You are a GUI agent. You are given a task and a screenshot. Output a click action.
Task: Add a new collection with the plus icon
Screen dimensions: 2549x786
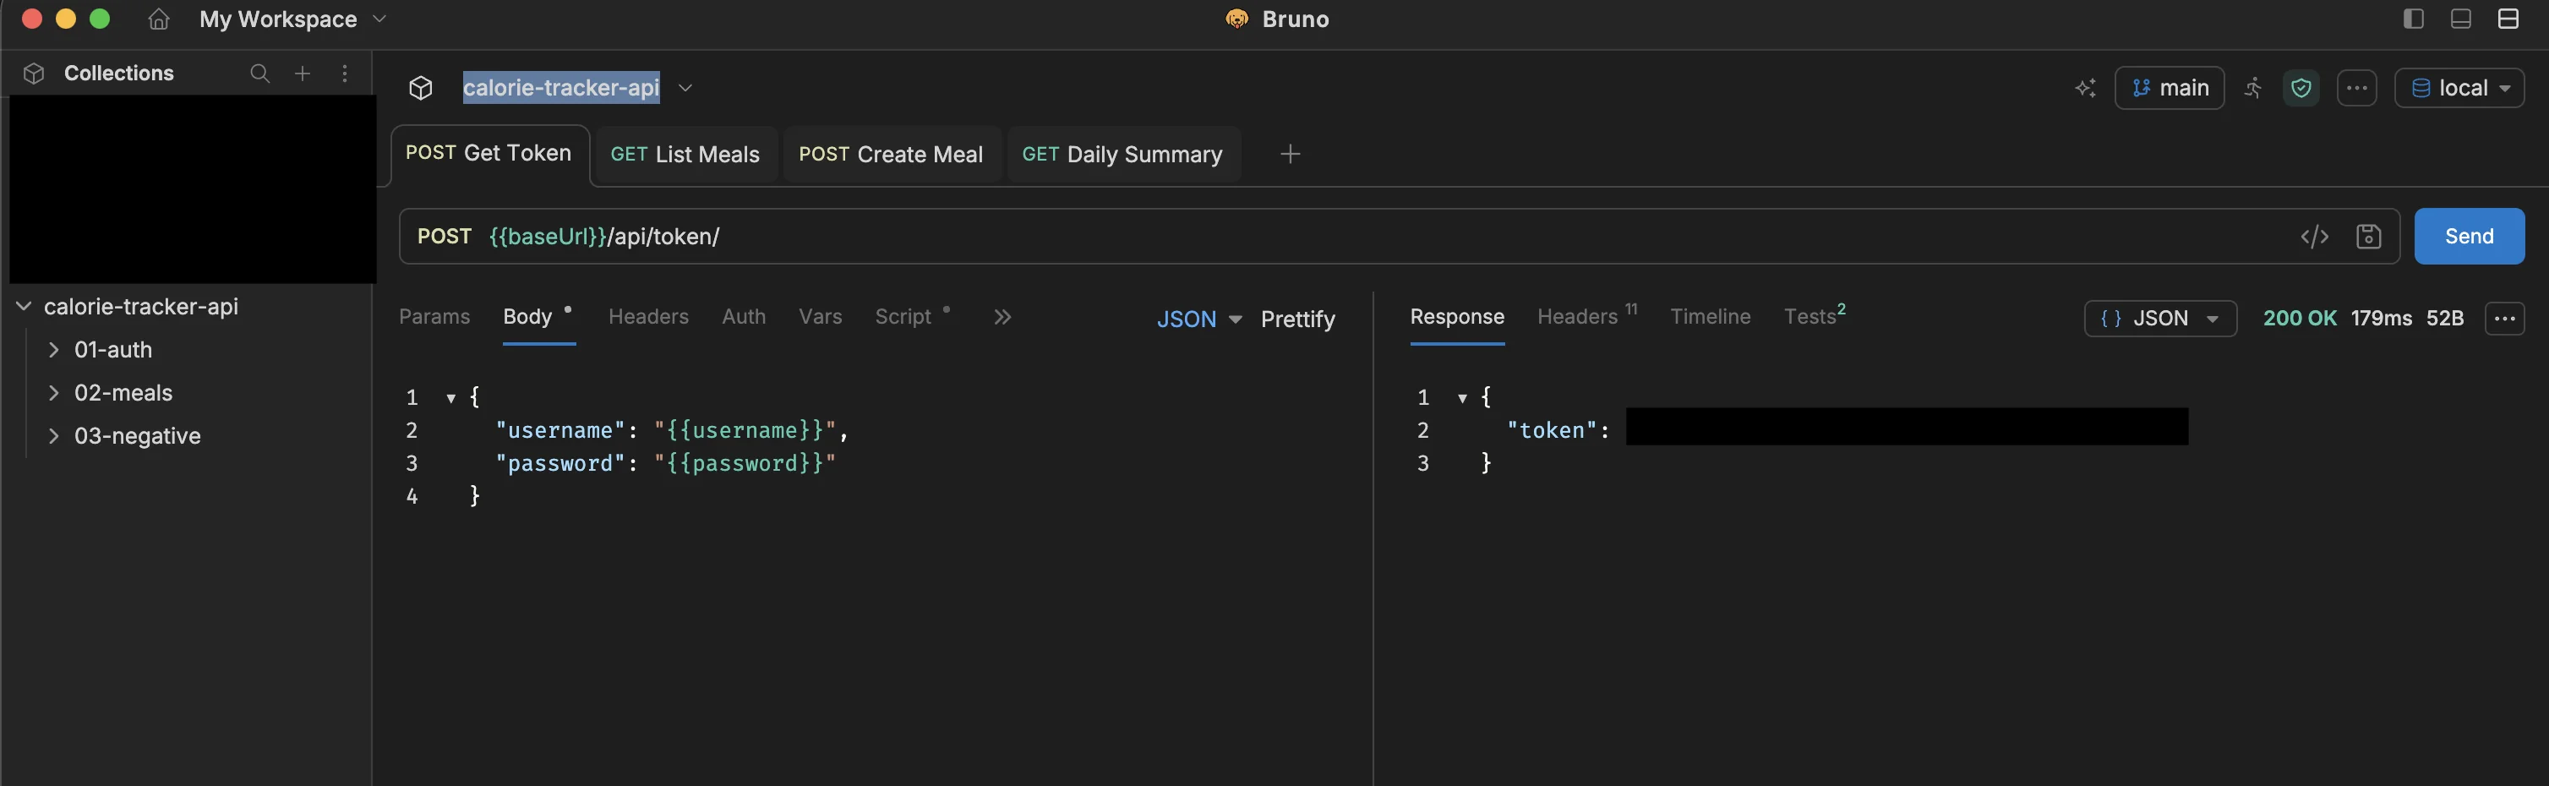303,74
